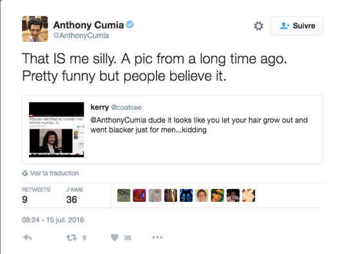Click the globe icon beside Voir la traduction
The height and width of the screenshot is (254, 344).
pyautogui.click(x=25, y=173)
